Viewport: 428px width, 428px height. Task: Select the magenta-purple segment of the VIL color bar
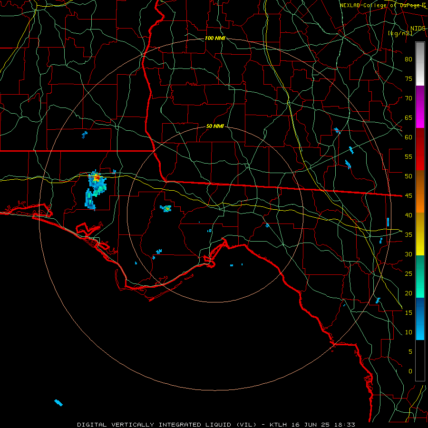pyautogui.click(x=420, y=107)
